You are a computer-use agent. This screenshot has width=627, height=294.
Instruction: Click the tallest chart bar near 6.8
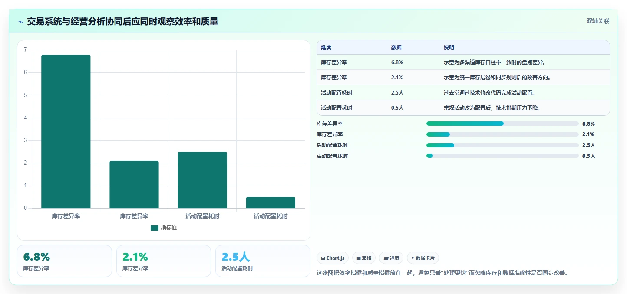pos(66,131)
